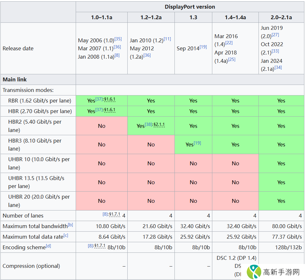Click reference 8 after Jan 2008 (1.1a)

[x=117, y=55]
